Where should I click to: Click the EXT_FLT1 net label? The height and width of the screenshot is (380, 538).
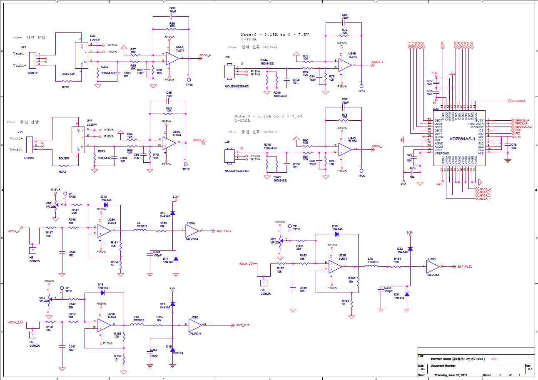tap(244, 325)
